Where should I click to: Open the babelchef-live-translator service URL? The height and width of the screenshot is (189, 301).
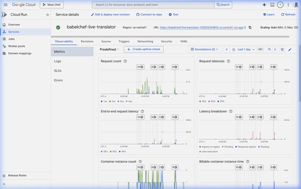pos(201,28)
